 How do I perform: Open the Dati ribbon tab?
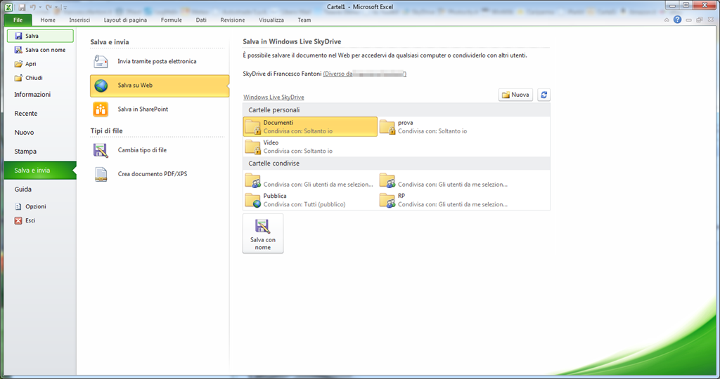click(201, 20)
